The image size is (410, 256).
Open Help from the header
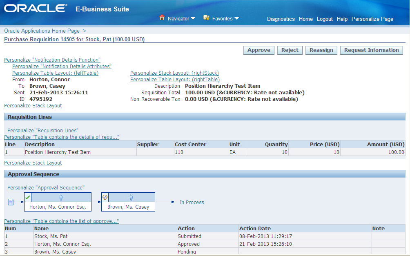pyautogui.click(x=342, y=19)
